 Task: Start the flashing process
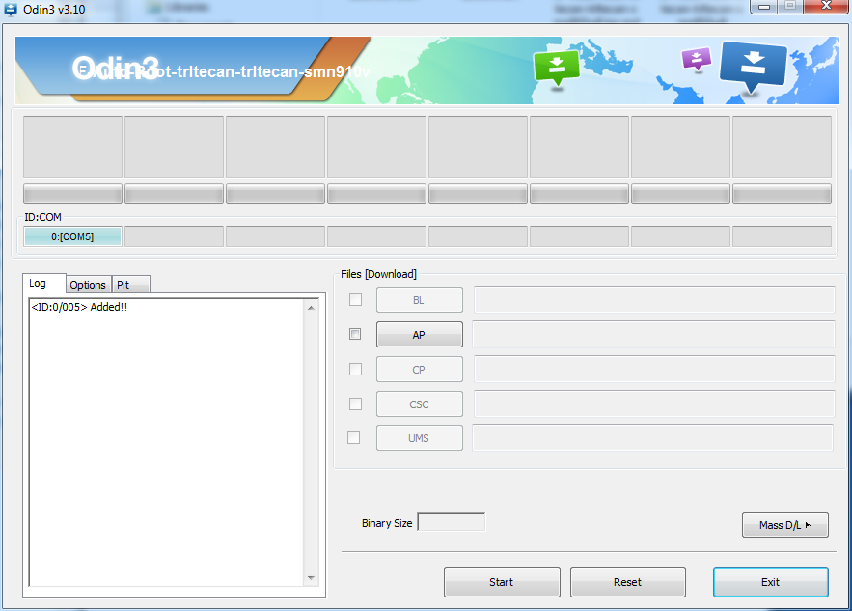click(502, 582)
